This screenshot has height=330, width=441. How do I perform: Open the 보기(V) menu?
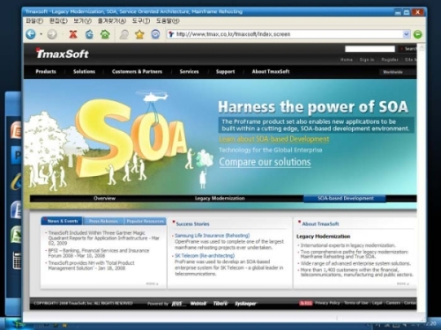pos(82,21)
